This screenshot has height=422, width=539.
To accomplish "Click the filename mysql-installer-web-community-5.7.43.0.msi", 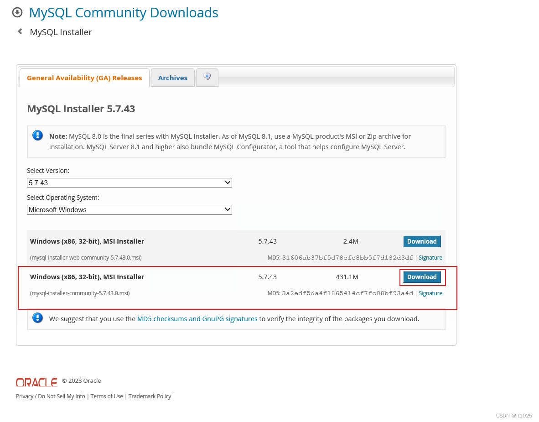I will pos(86,258).
